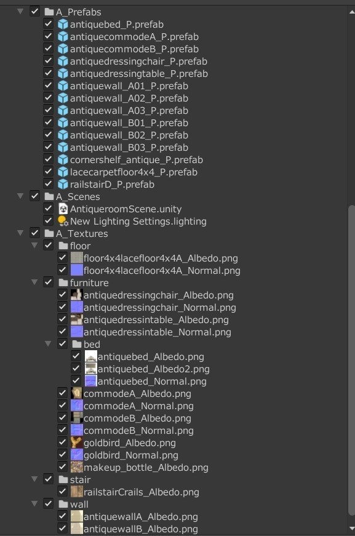Collapse the stair subfolder
355x536 pixels.
(x=34, y=479)
